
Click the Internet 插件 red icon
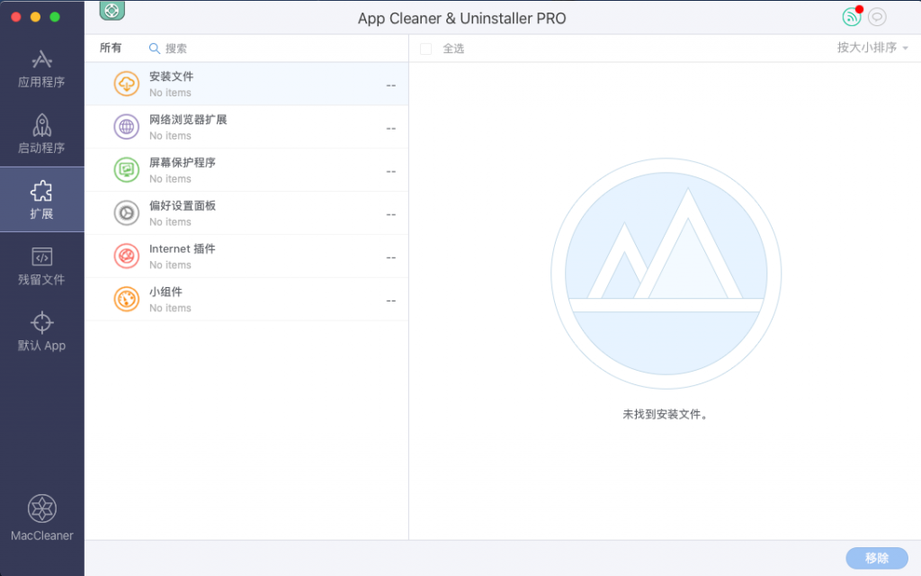click(126, 256)
